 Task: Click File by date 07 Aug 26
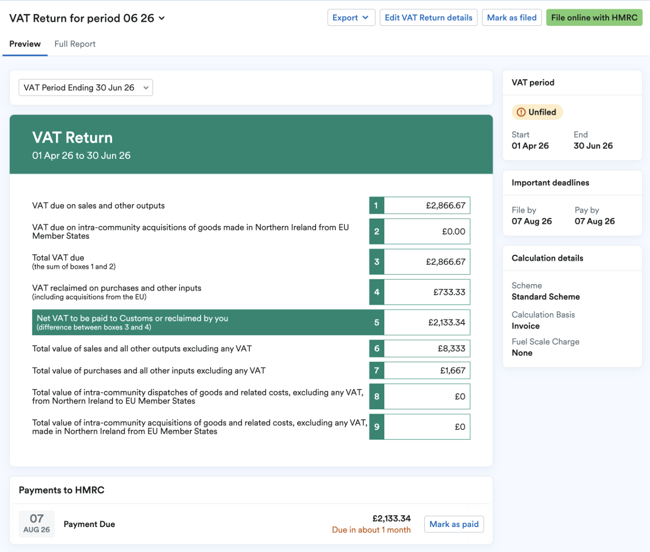pos(532,221)
